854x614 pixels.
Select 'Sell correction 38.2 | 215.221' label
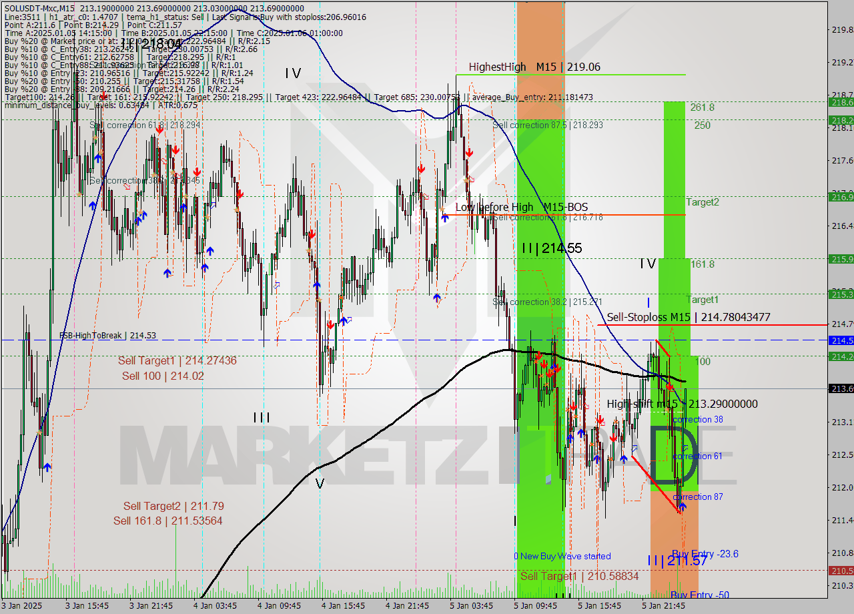[548, 302]
